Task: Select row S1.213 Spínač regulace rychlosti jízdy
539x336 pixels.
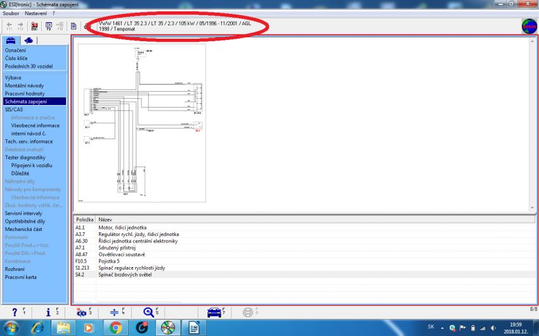Action: 305,268
